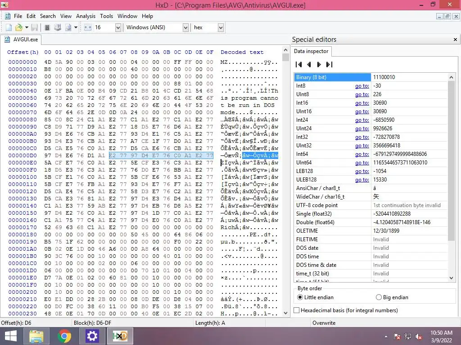The height and width of the screenshot is (345, 461).
Task: Open the Settings gear taskbar app
Action: (x=92, y=336)
